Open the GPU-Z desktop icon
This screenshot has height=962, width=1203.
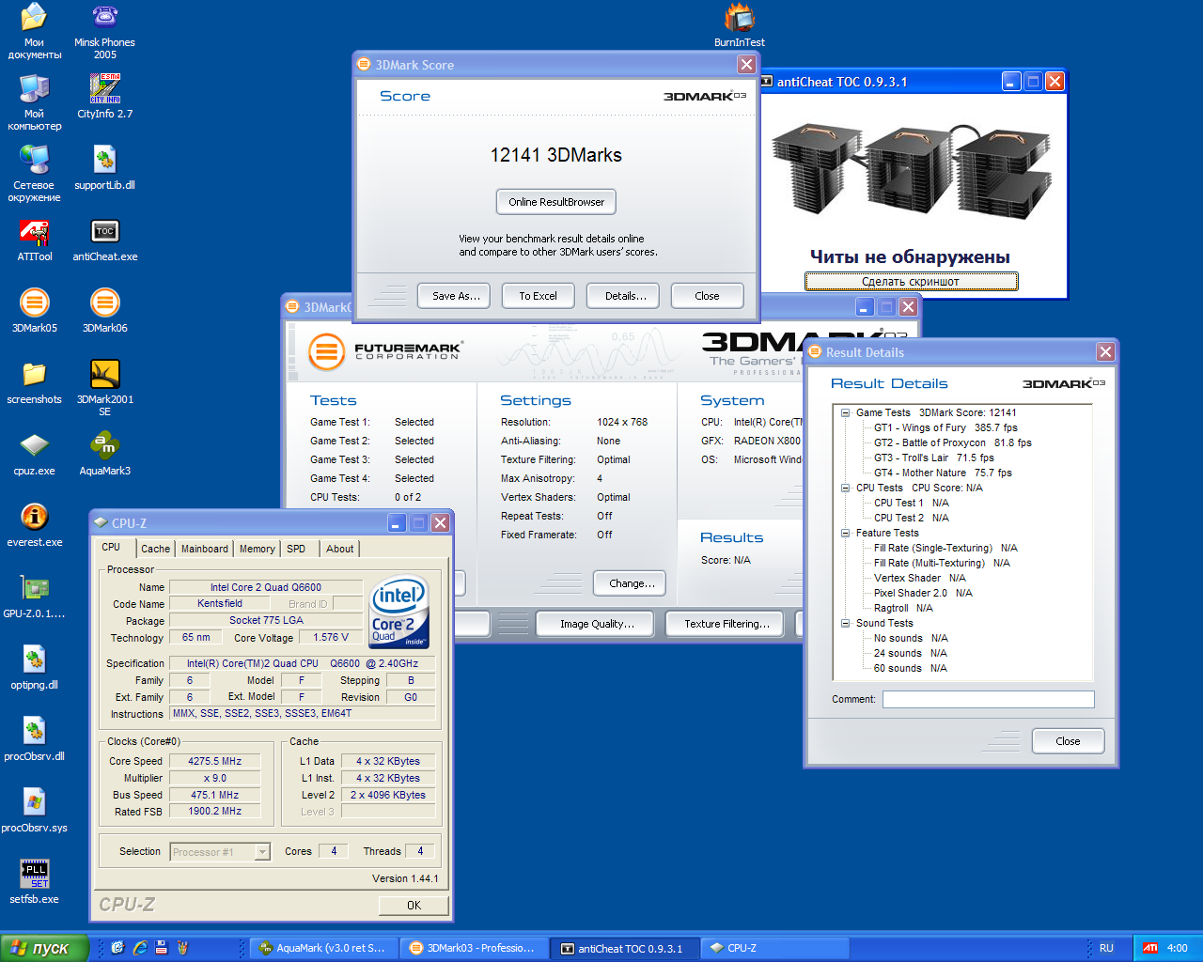point(35,596)
